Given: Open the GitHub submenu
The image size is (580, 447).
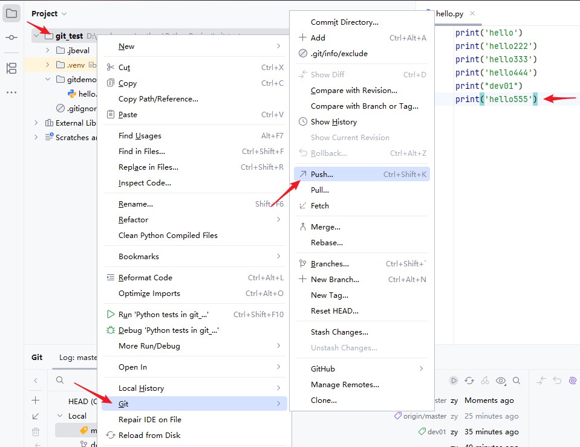Looking at the screenshot, I should (x=362, y=368).
